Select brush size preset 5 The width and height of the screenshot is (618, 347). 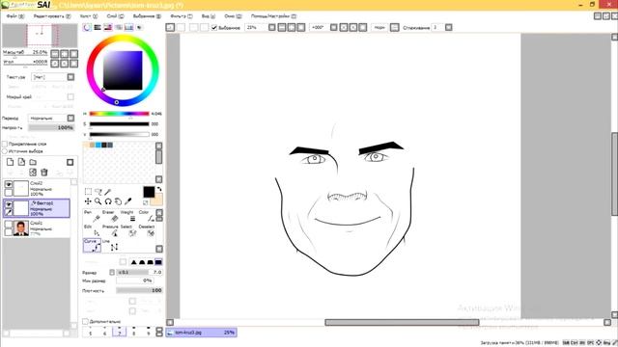tap(90, 332)
